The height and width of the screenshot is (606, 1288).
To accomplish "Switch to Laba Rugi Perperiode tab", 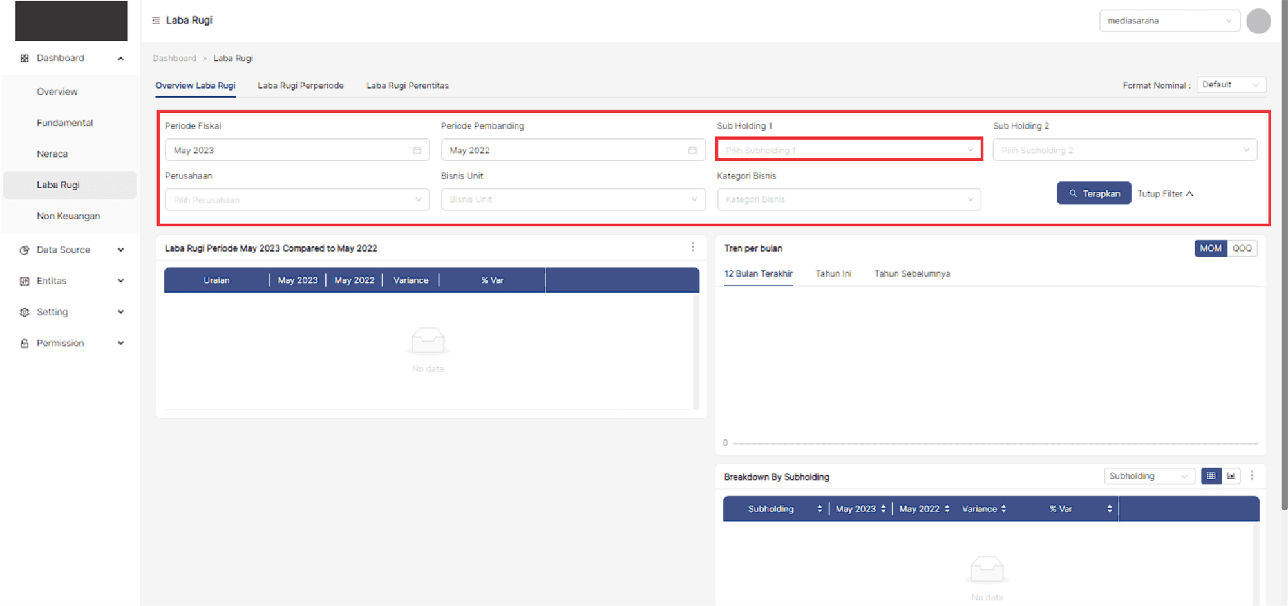I will point(301,86).
